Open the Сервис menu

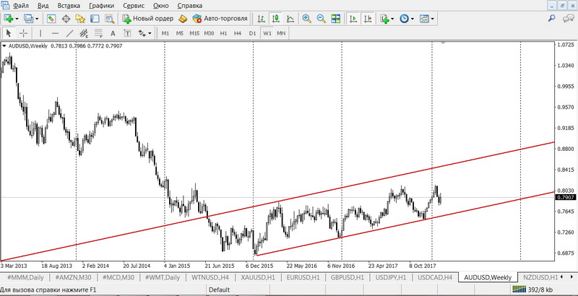tap(133, 5)
